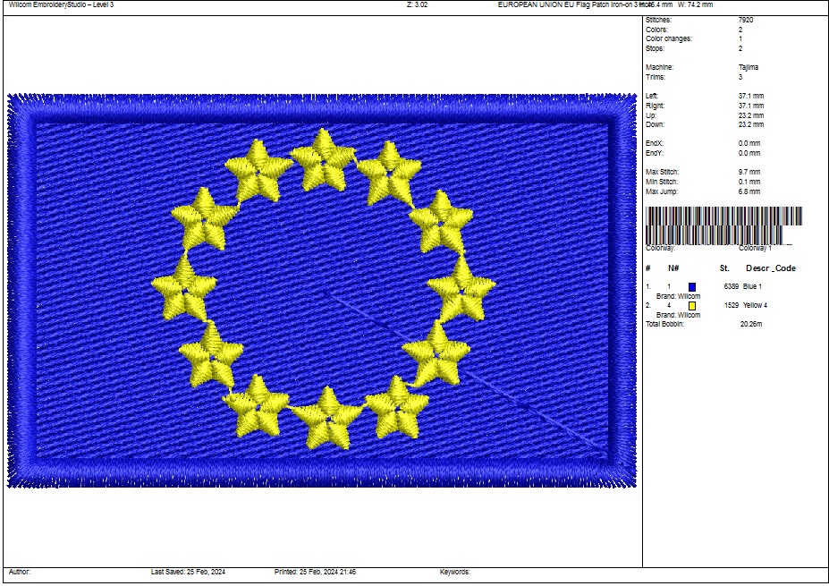This screenshot has height=586, width=829.
Task: Click the Keywords field in the footer
Action: [454, 572]
